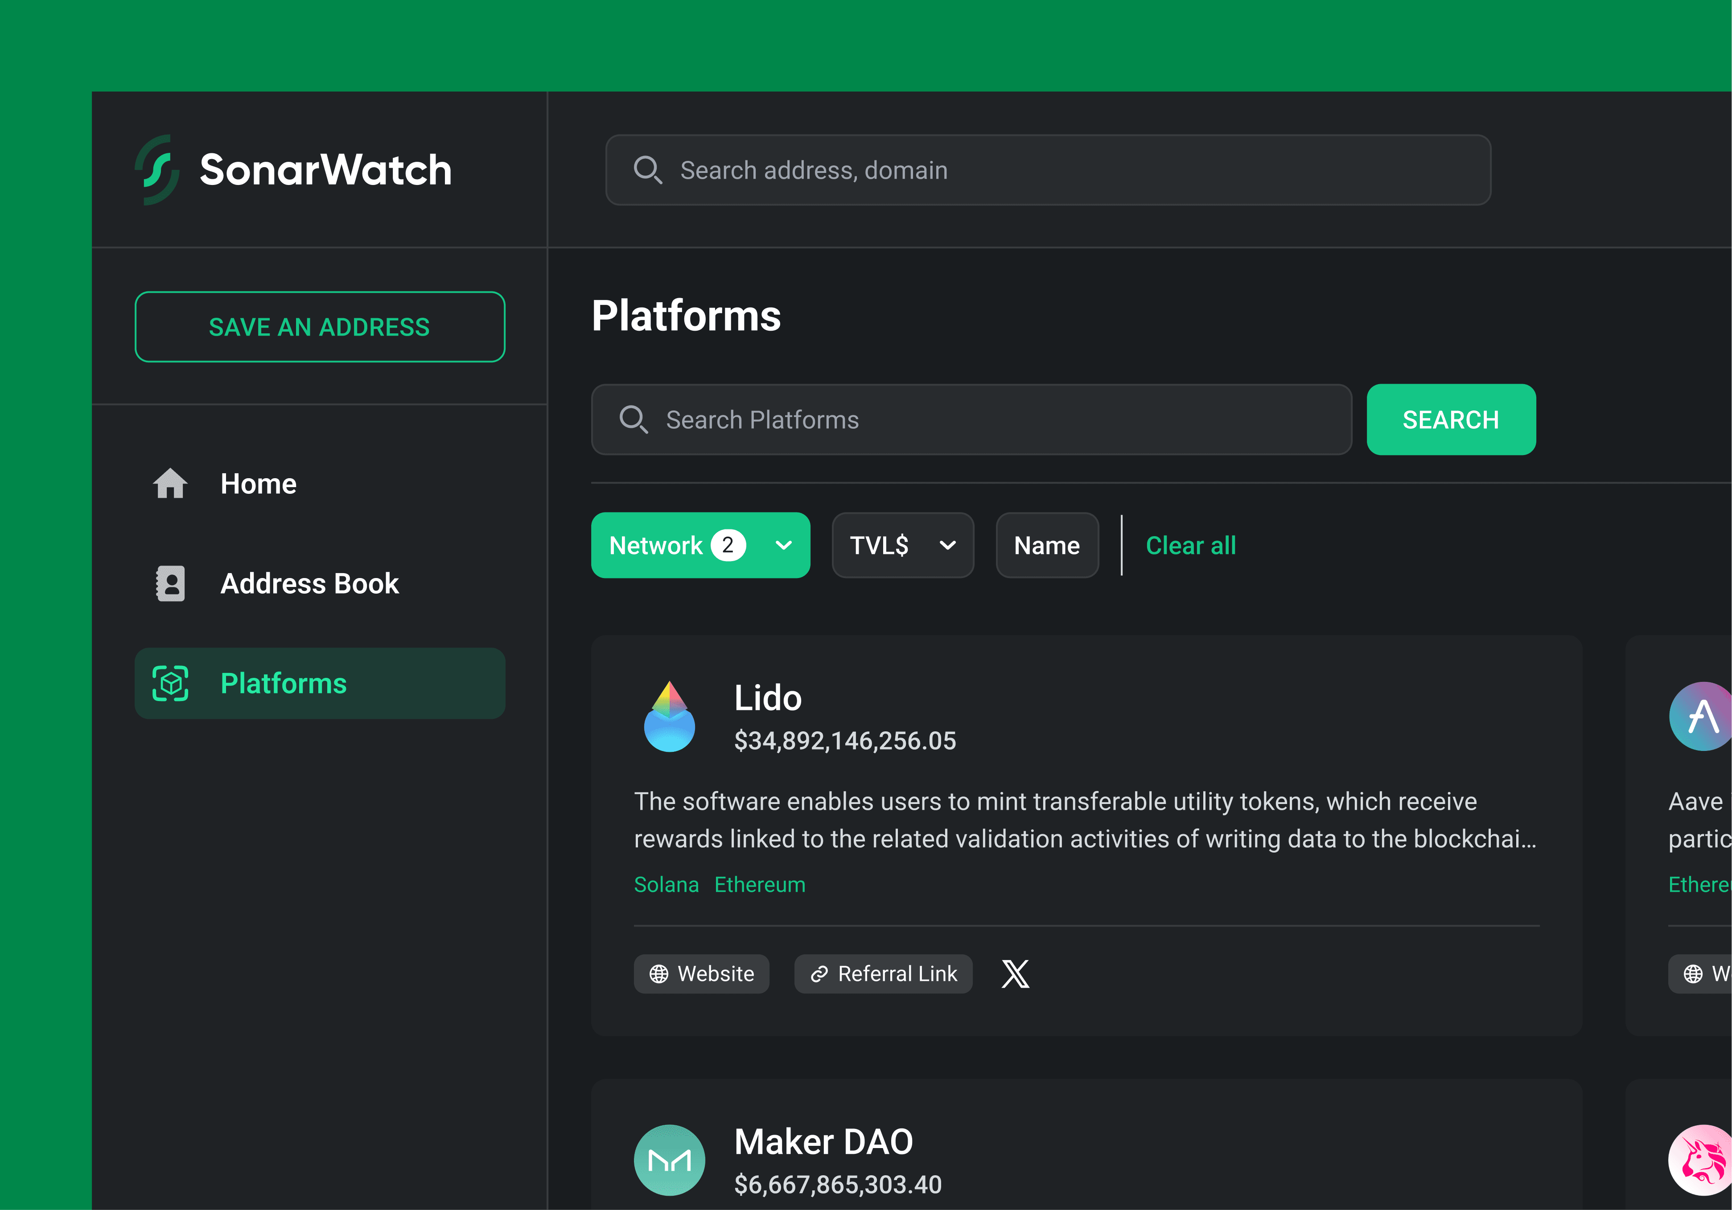Focus the Search Platforms input field
This screenshot has width=1732, height=1210.
971,420
